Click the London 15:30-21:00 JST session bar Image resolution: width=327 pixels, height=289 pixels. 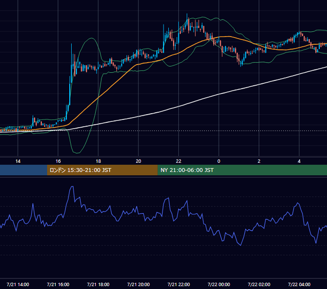point(102,170)
